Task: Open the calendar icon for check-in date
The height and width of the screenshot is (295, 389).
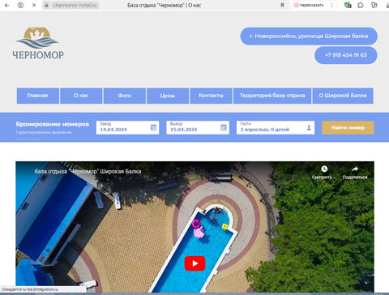Action: tap(153, 127)
